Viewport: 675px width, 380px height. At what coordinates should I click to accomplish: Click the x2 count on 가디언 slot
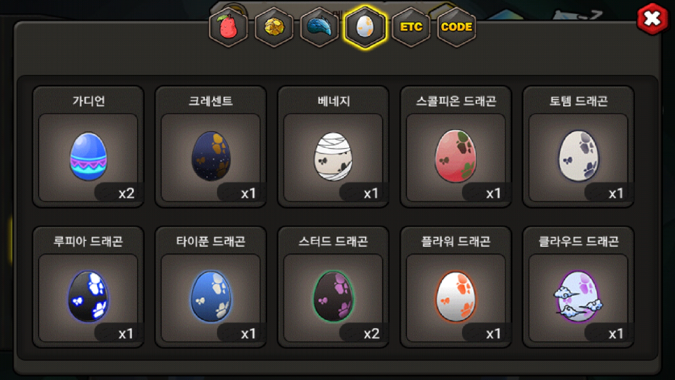point(127,194)
